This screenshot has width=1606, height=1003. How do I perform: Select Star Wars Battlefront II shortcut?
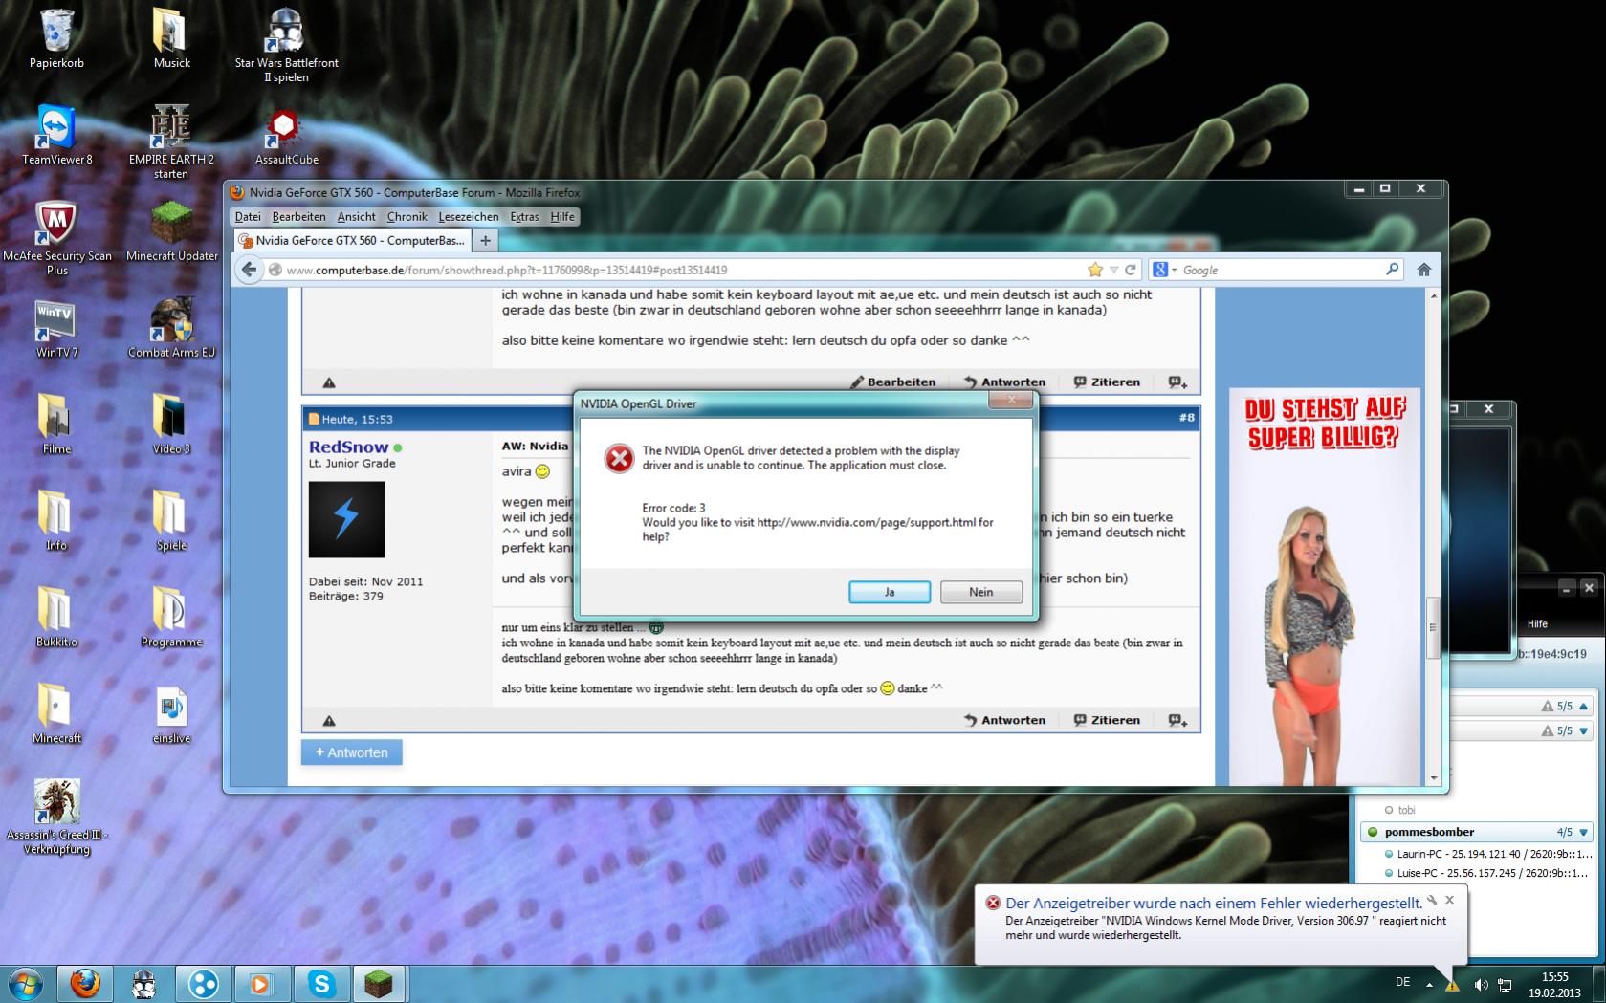click(x=286, y=46)
